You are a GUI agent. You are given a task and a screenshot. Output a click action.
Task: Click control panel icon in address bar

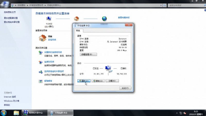[x=12, y=5]
